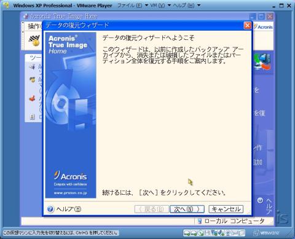This screenshot has height=239, width=295.
Task: Click the checkered flag toolbar icon in Acronis
Action: click(34, 41)
